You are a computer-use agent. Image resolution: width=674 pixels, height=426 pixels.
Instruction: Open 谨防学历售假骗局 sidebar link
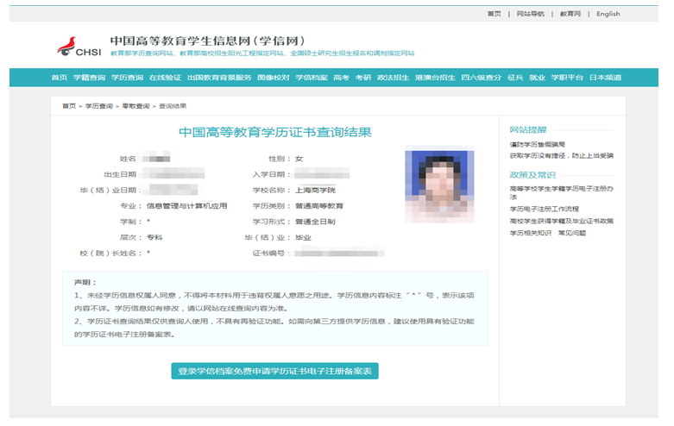pyautogui.click(x=538, y=144)
